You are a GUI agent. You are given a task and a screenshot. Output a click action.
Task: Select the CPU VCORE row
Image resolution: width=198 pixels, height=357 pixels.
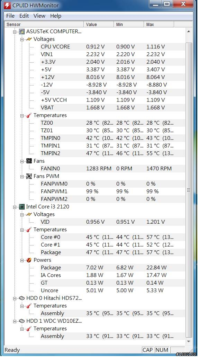click(x=112, y=47)
